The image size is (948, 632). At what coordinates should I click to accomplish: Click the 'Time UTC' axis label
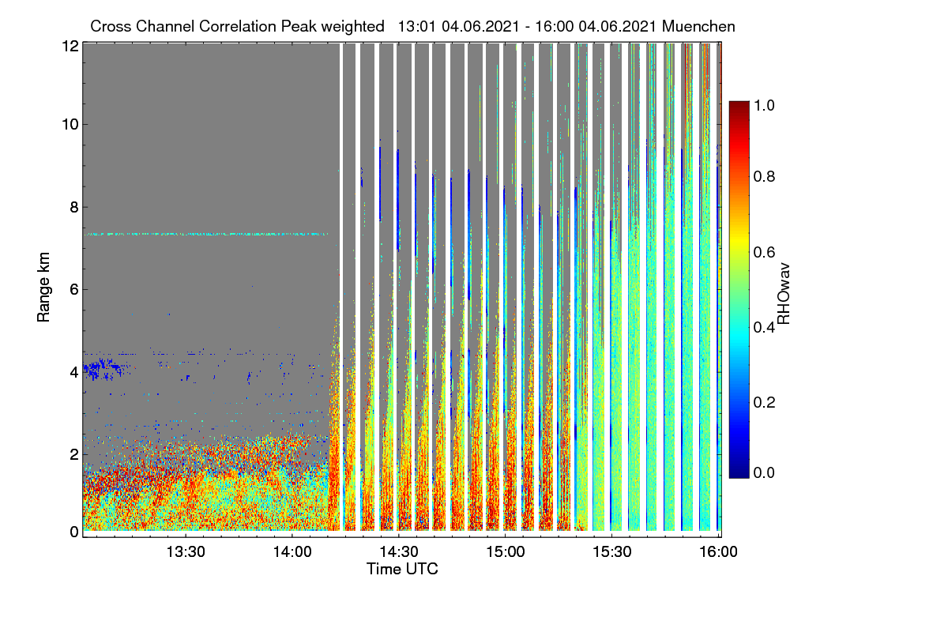pyautogui.click(x=402, y=569)
